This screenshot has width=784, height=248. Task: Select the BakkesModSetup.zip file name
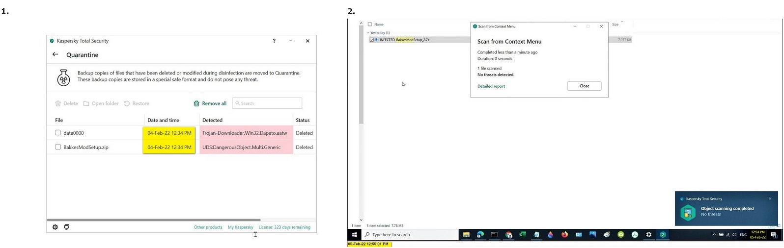[x=86, y=147]
